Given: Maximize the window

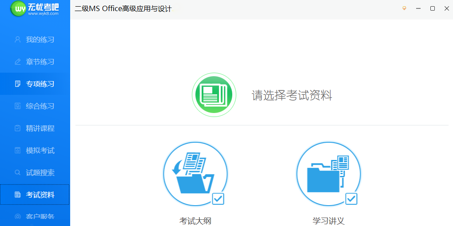Looking at the screenshot, I should coord(433,8).
